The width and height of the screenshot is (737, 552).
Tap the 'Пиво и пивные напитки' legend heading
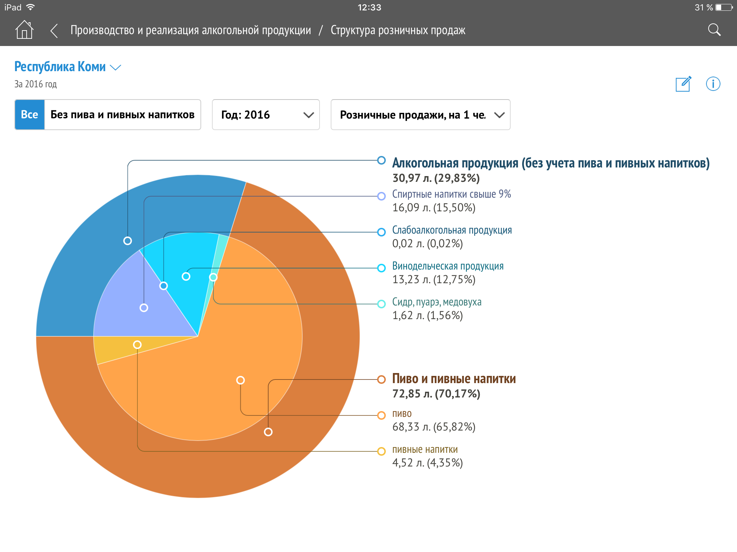tap(454, 379)
